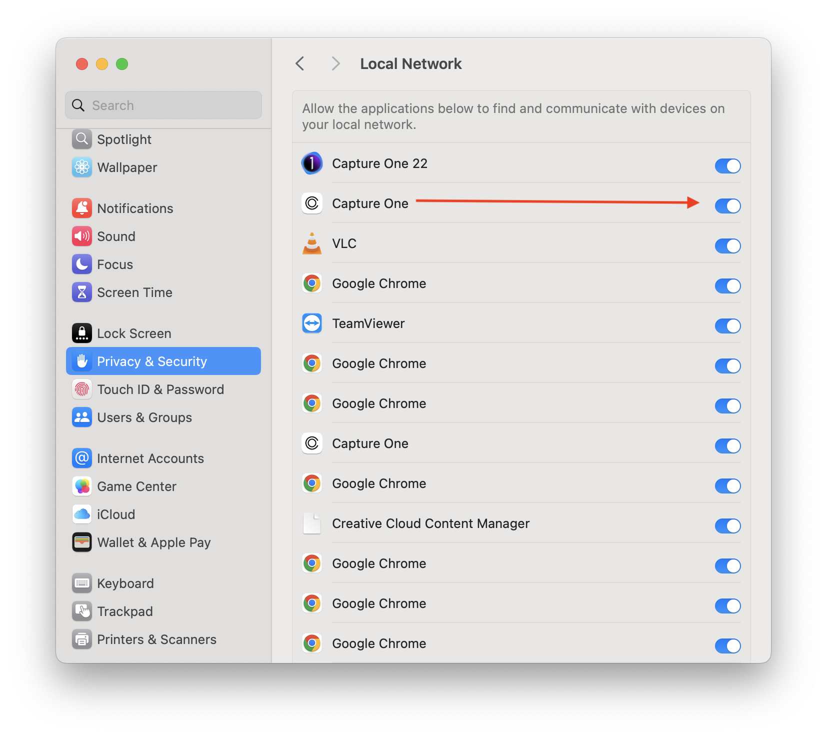The width and height of the screenshot is (827, 737).
Task: Minimize the window with the yellow button
Action: coord(102,64)
